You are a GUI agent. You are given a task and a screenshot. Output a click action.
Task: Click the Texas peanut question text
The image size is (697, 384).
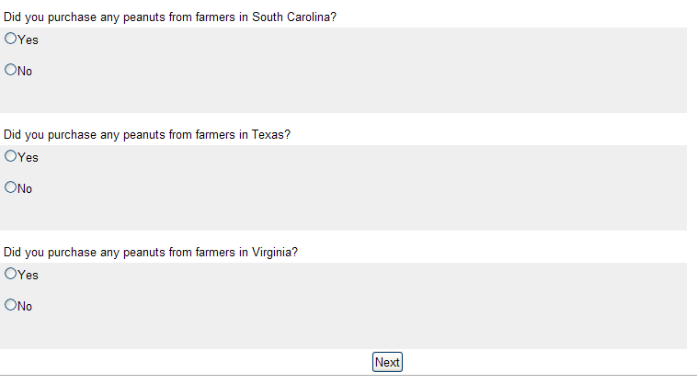(147, 135)
